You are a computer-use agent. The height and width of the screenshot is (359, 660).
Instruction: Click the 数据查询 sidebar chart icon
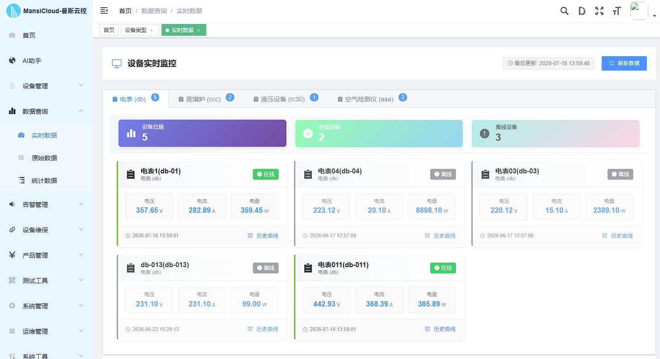[12, 111]
